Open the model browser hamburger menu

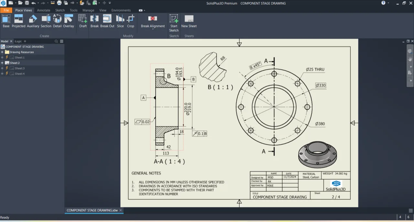[61, 41]
